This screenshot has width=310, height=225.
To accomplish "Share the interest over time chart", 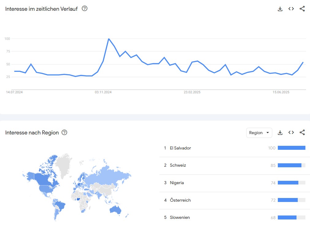I will (x=302, y=9).
